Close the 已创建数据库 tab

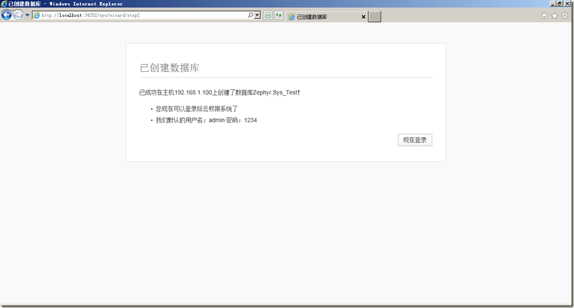click(x=363, y=17)
